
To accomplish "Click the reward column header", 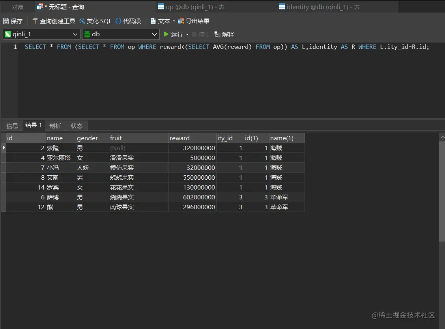I will pyautogui.click(x=193, y=138).
